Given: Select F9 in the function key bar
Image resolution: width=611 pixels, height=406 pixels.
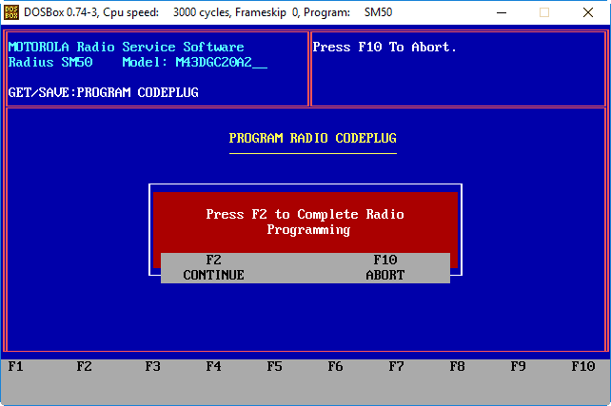Looking at the screenshot, I should pyautogui.click(x=518, y=366).
